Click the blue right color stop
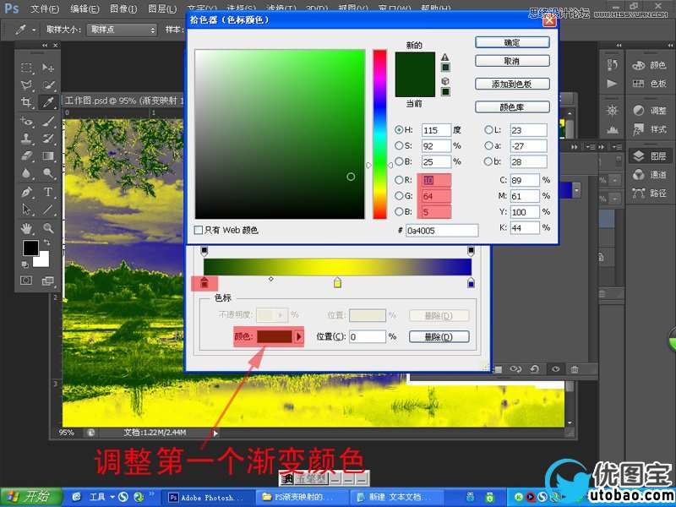The image size is (676, 507). 472,282
